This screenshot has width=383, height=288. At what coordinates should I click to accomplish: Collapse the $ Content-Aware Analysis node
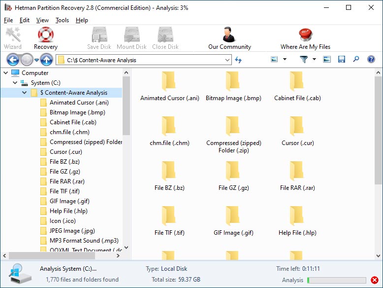(25, 93)
